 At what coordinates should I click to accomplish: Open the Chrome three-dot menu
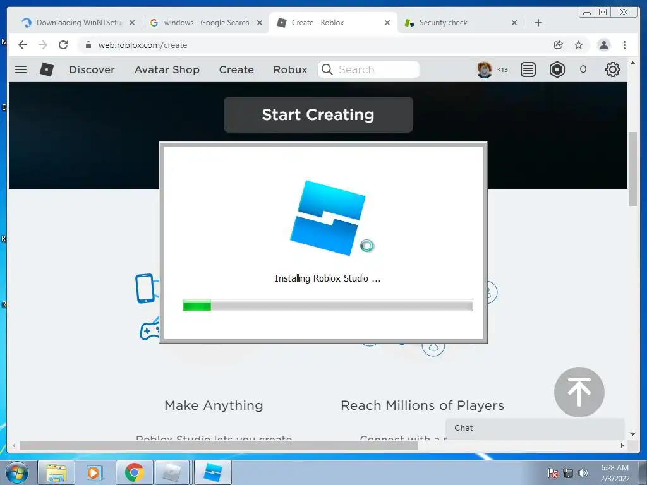(624, 45)
